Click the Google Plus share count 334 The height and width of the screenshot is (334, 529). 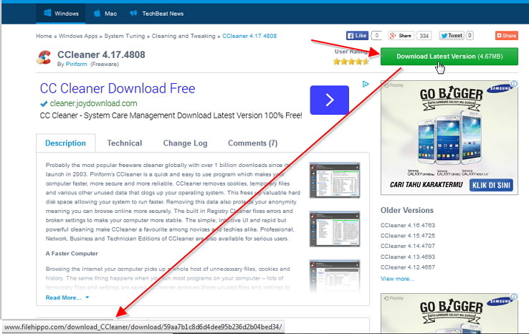[424, 36]
